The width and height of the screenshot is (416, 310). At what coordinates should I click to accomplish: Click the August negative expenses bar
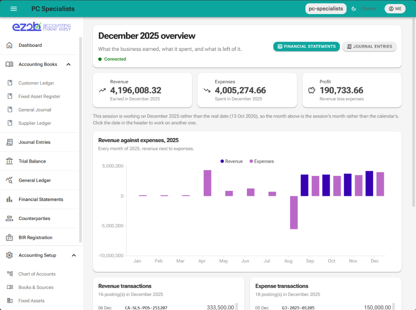(294, 213)
